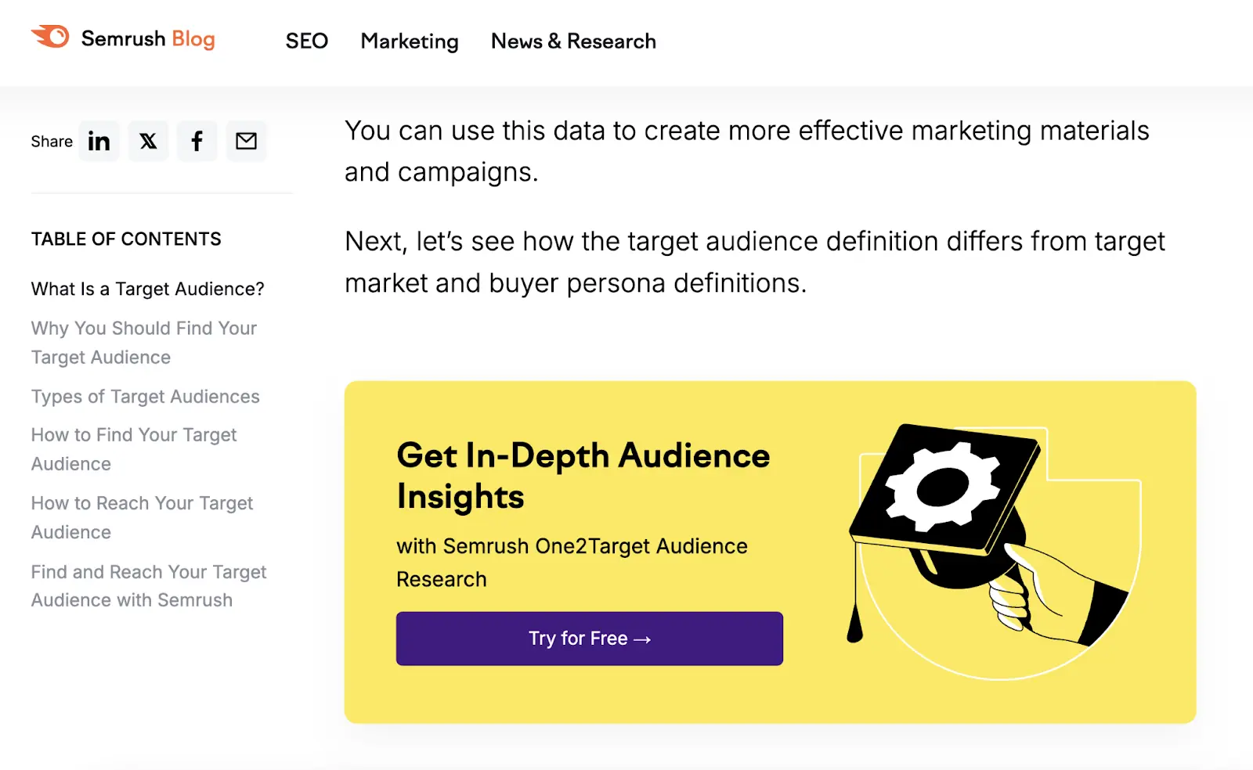Share the article on X

pyautogui.click(x=148, y=141)
